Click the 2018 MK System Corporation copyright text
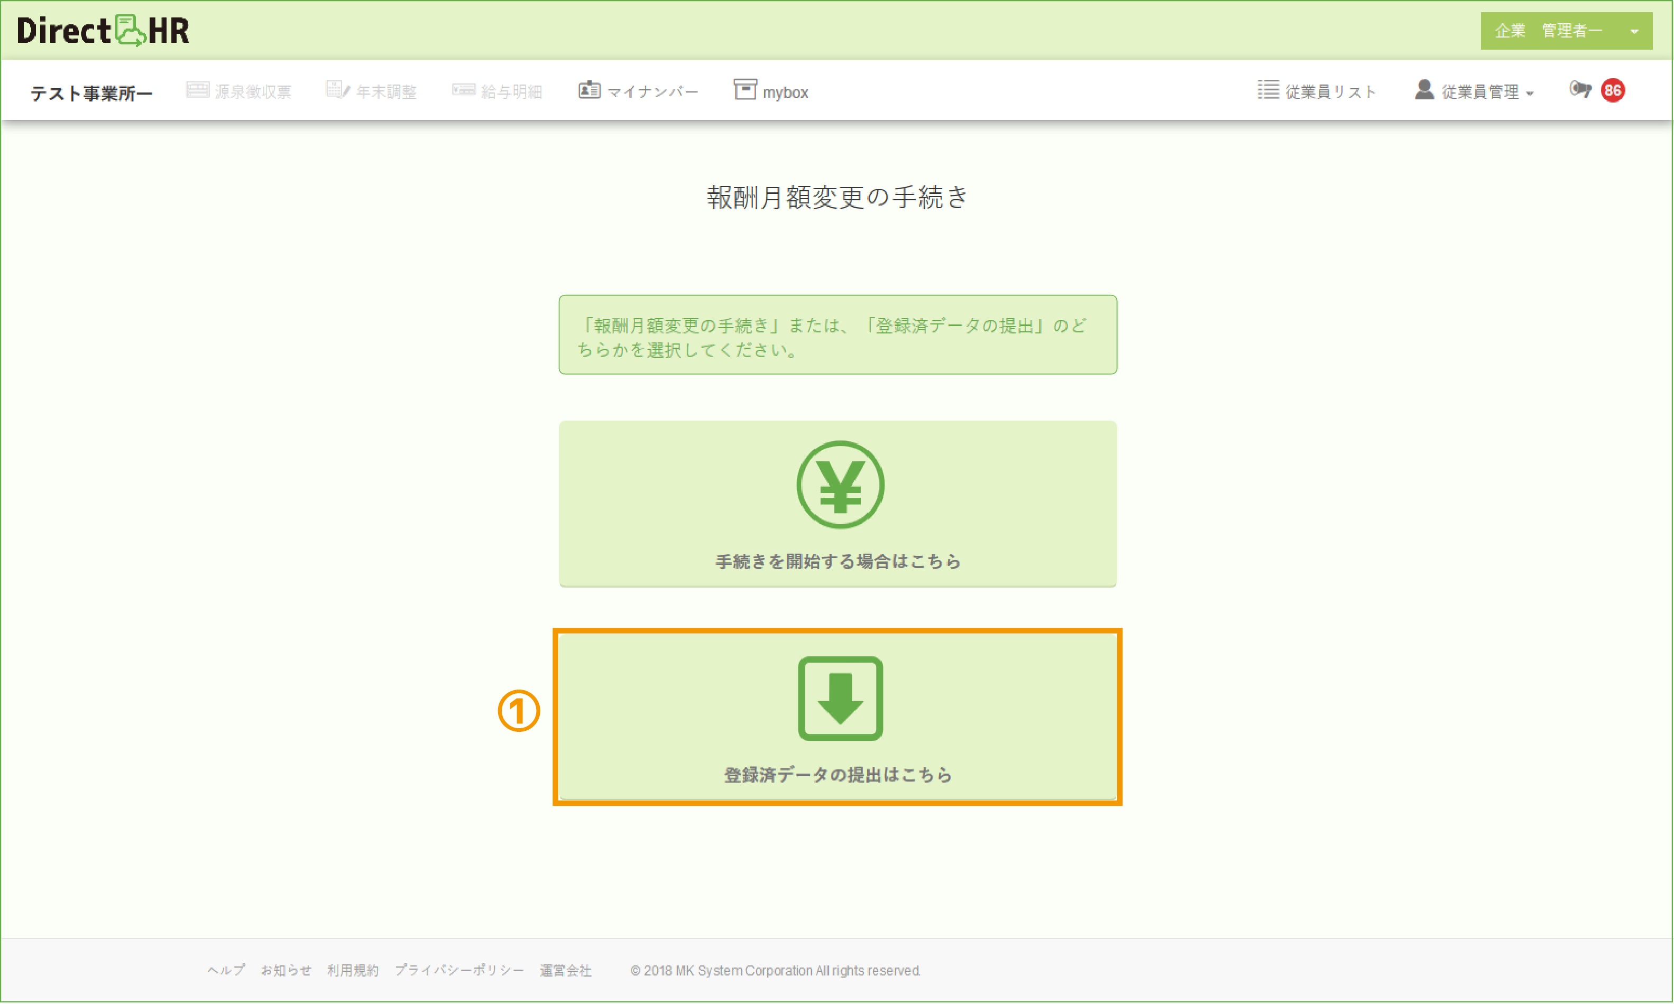The height and width of the screenshot is (1004, 1674). coord(775,970)
